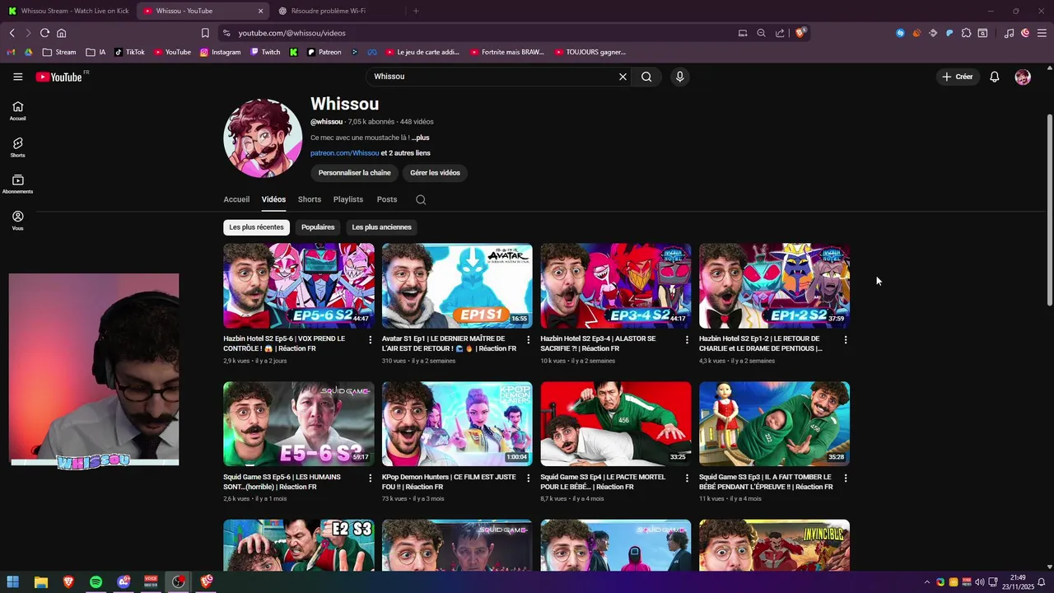This screenshot has width=1054, height=593.
Task: Open the Twitch bookmark
Action: click(265, 52)
